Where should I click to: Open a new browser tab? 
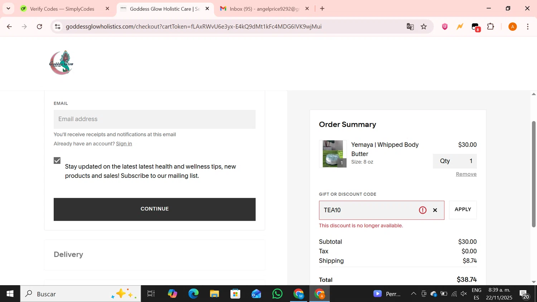(322, 9)
